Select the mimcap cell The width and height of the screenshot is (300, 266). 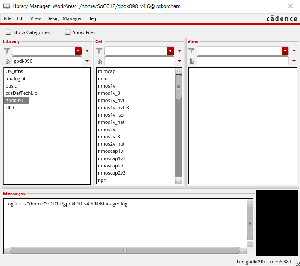pyautogui.click(x=107, y=71)
